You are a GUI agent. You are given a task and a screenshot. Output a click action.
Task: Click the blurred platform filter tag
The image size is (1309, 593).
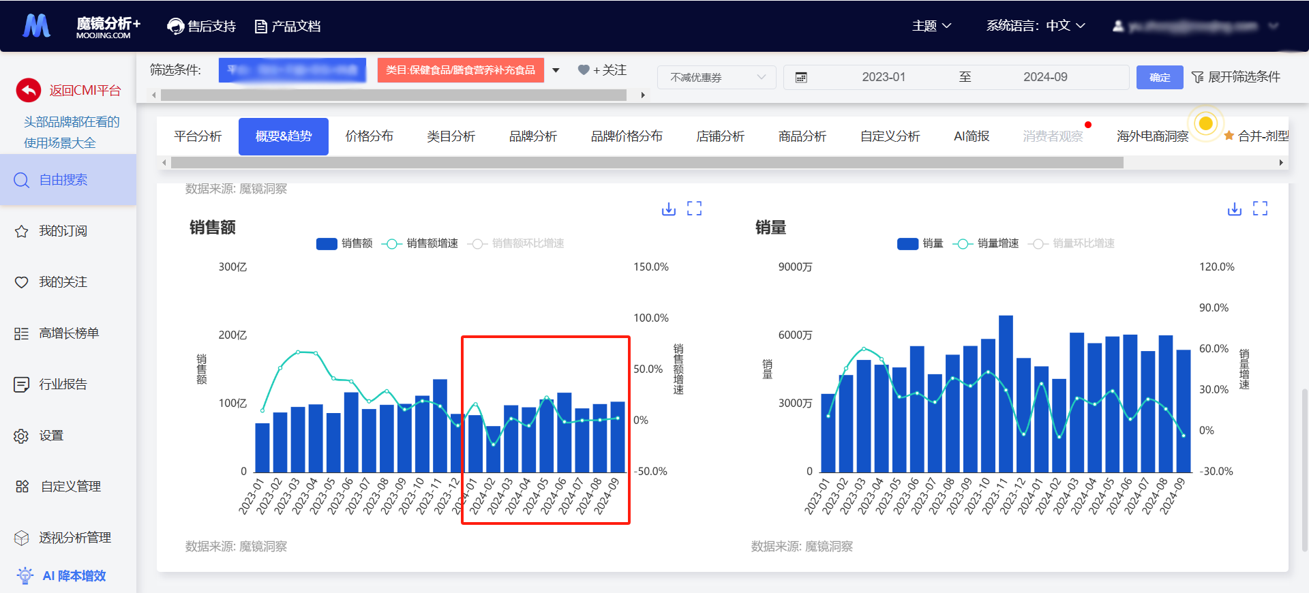tap(292, 70)
